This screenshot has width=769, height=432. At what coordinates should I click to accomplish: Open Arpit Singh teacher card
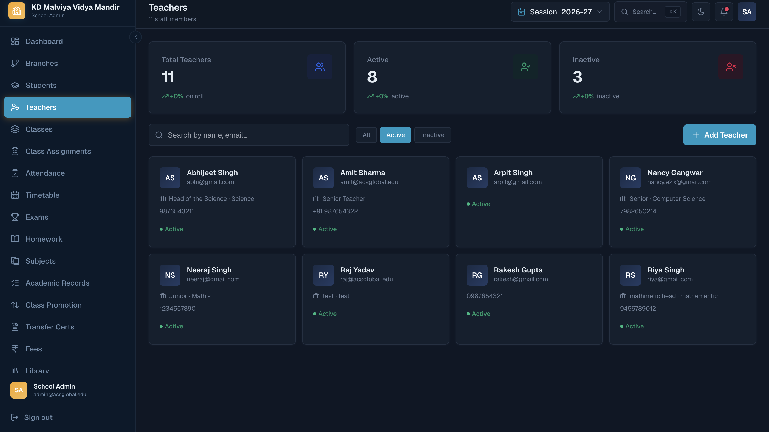pos(529,202)
